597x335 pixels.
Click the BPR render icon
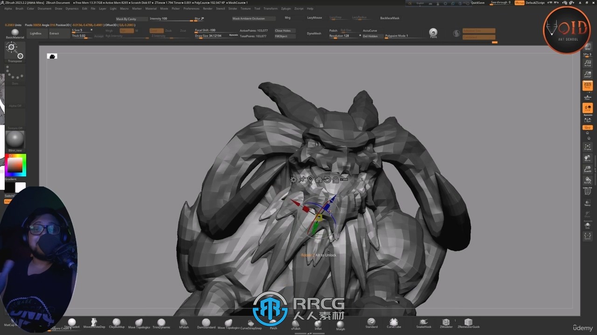(588, 47)
